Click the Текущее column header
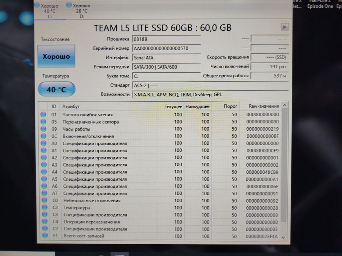Image resolution: width=342 pixels, height=256 pixels. [x=170, y=106]
